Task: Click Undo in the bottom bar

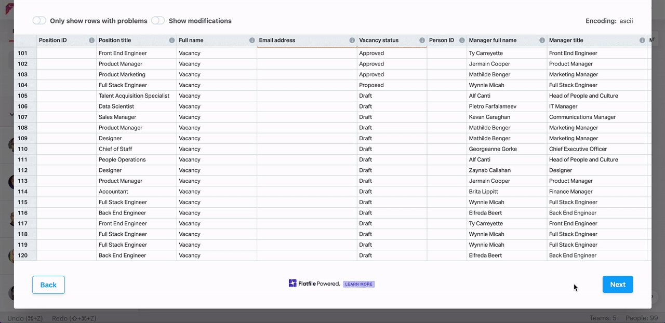Action: [25, 318]
